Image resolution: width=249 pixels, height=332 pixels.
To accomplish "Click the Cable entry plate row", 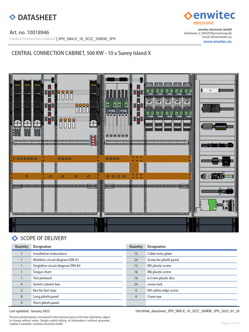I will (x=182, y=254).
